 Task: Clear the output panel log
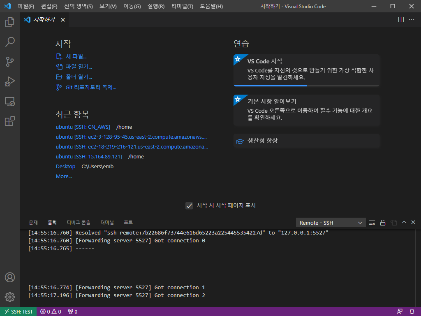point(372,223)
